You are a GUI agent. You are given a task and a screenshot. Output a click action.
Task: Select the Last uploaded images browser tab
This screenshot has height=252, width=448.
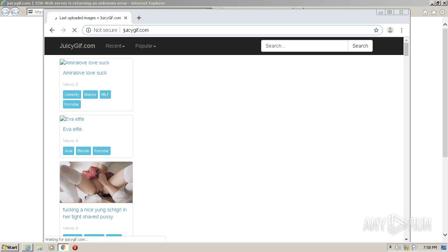(x=89, y=18)
